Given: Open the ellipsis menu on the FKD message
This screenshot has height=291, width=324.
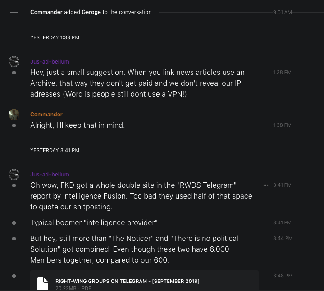Looking at the screenshot, I should (x=266, y=185).
